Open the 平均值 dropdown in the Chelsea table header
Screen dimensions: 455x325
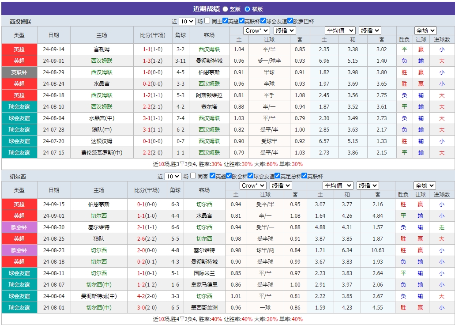(x=338, y=185)
